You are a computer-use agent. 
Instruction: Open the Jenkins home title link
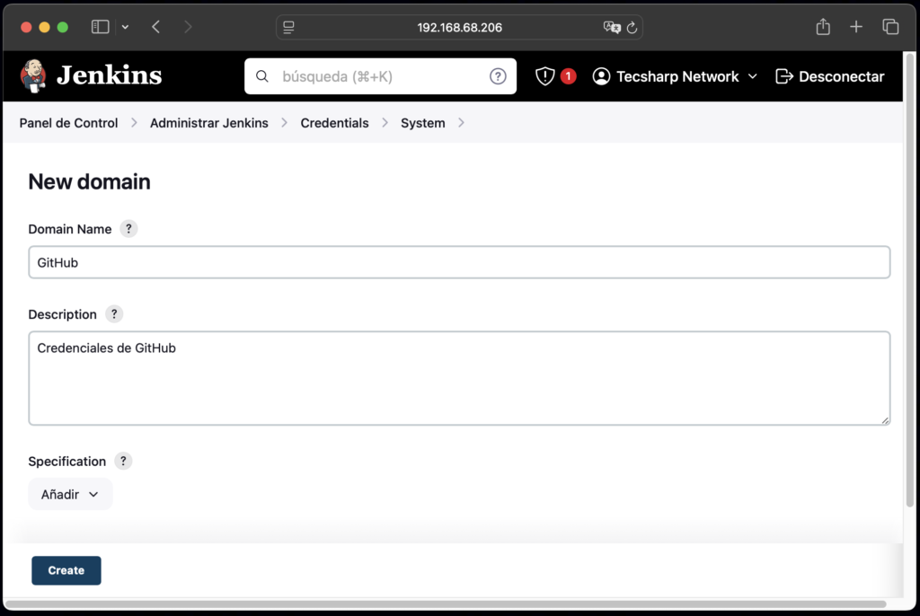(x=109, y=75)
